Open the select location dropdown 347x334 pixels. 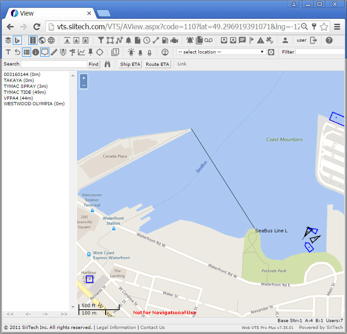(x=221, y=52)
